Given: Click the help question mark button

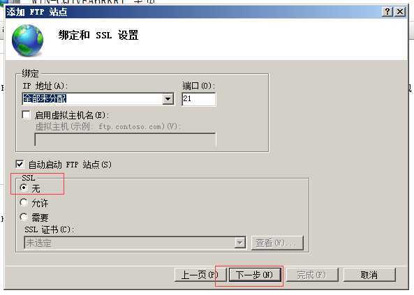Looking at the screenshot, I should pos(387,12).
